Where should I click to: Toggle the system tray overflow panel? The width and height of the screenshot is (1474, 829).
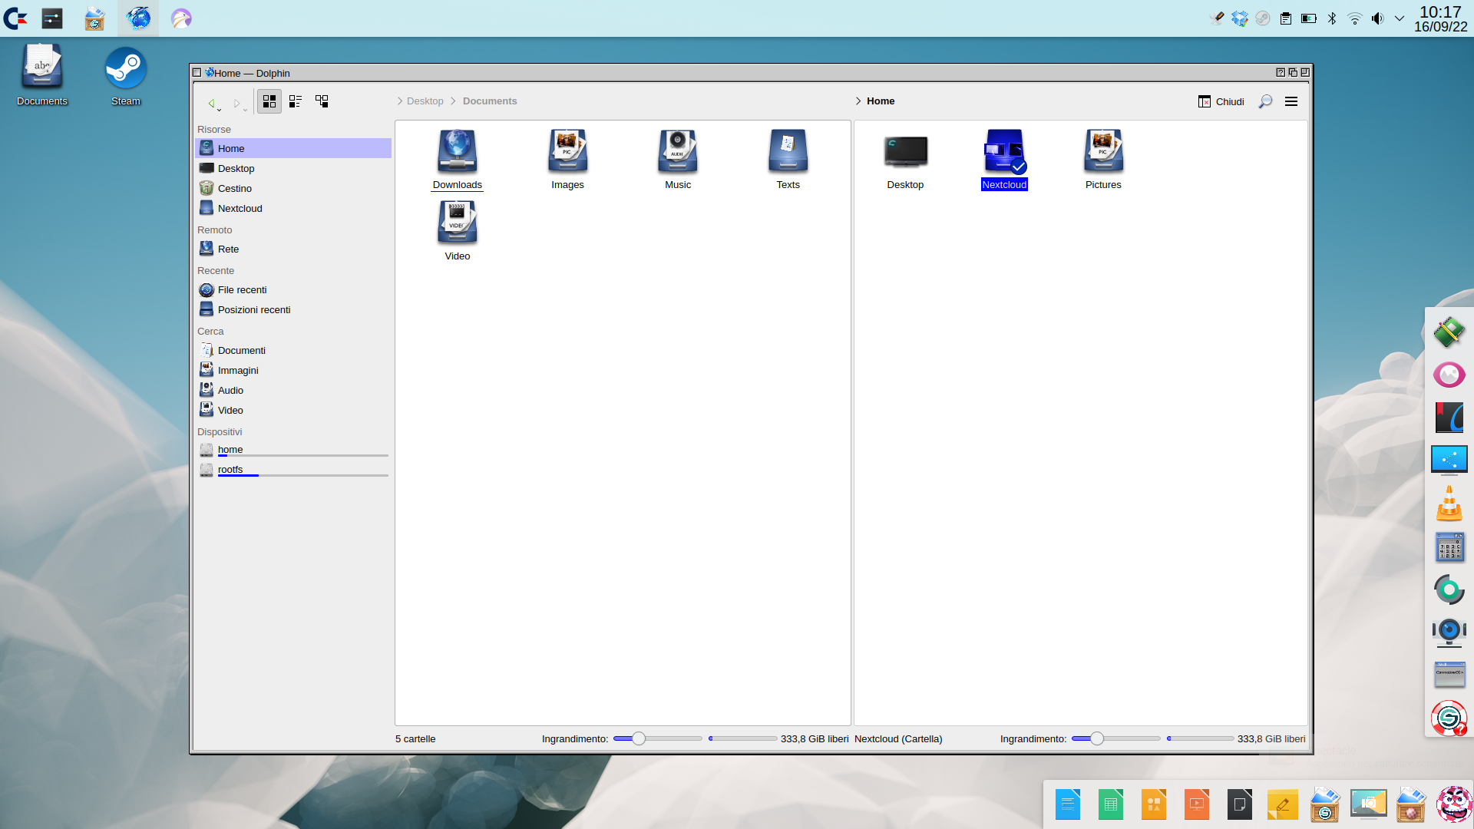[1400, 17]
